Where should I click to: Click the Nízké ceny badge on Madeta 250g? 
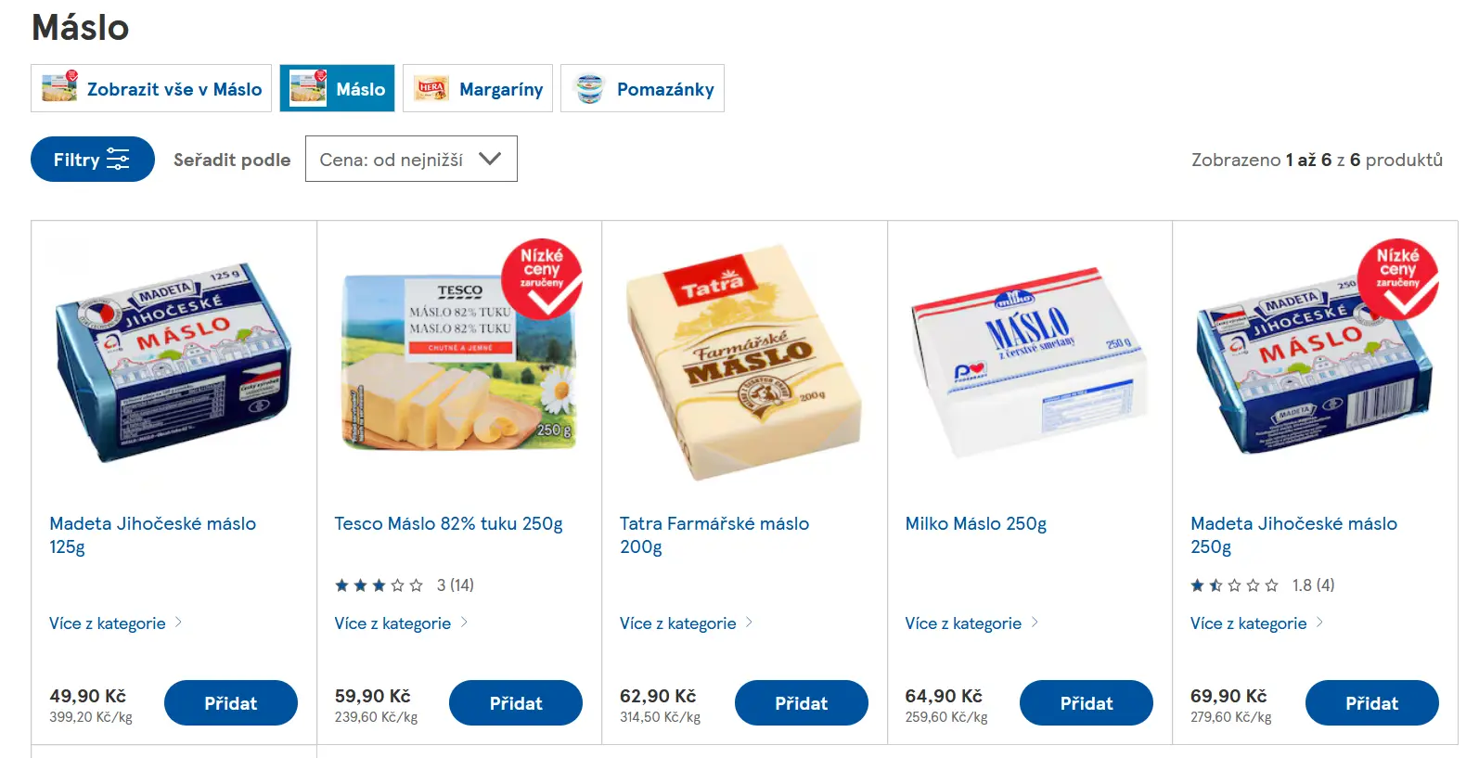point(1397,278)
